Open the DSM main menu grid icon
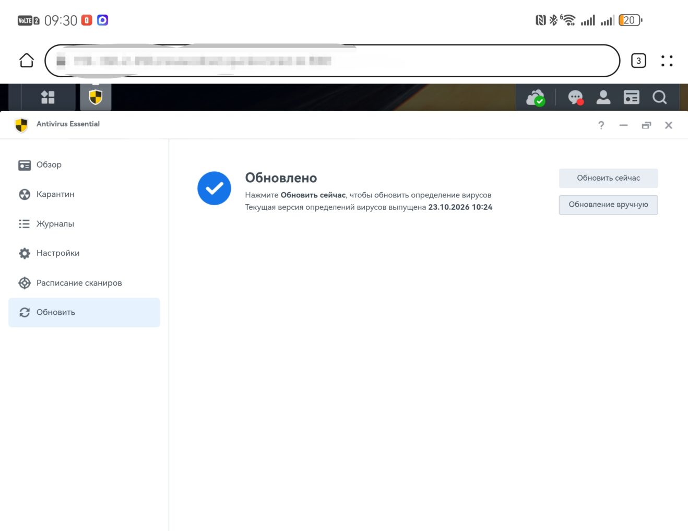 (x=48, y=97)
